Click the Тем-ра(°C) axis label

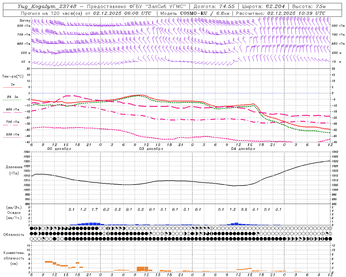pos(13,77)
